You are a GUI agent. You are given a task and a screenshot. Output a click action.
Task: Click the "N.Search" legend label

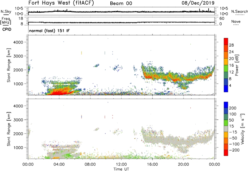[239, 11]
